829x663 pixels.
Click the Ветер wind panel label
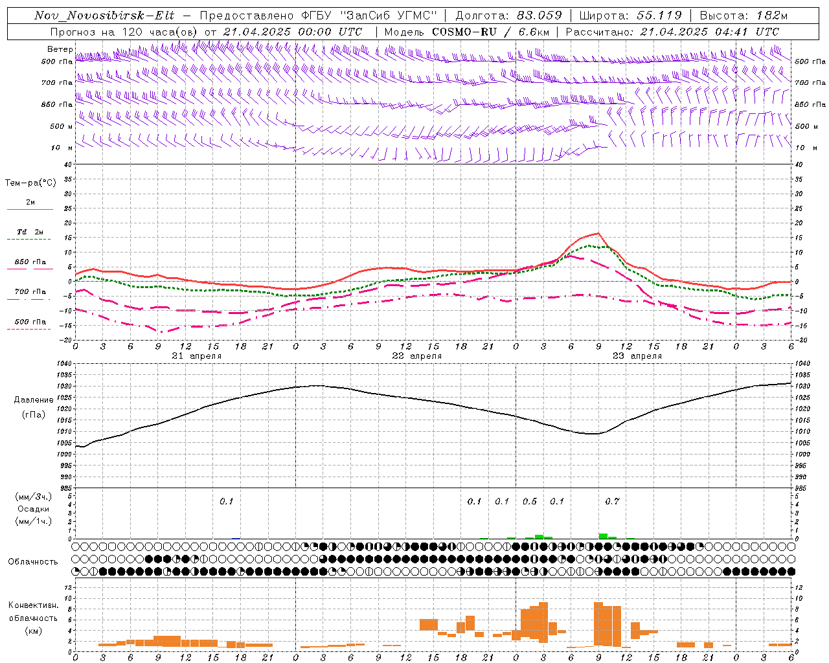click(x=60, y=49)
